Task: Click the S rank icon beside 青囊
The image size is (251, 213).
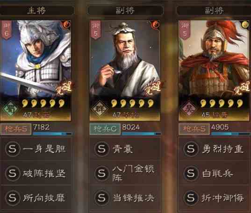Action: point(101,149)
